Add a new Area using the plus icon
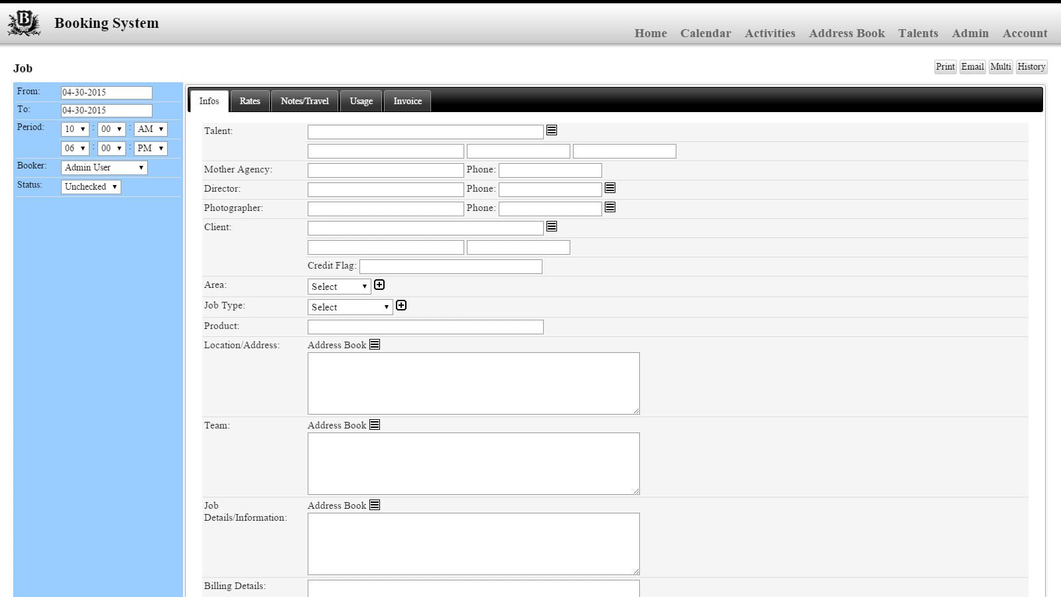 coord(379,284)
